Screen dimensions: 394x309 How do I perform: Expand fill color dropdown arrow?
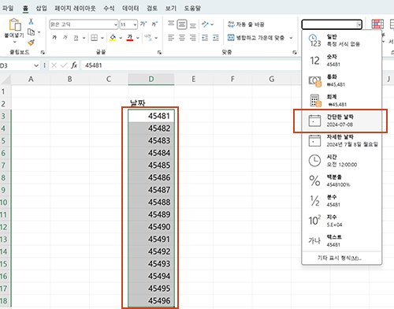click(121, 38)
